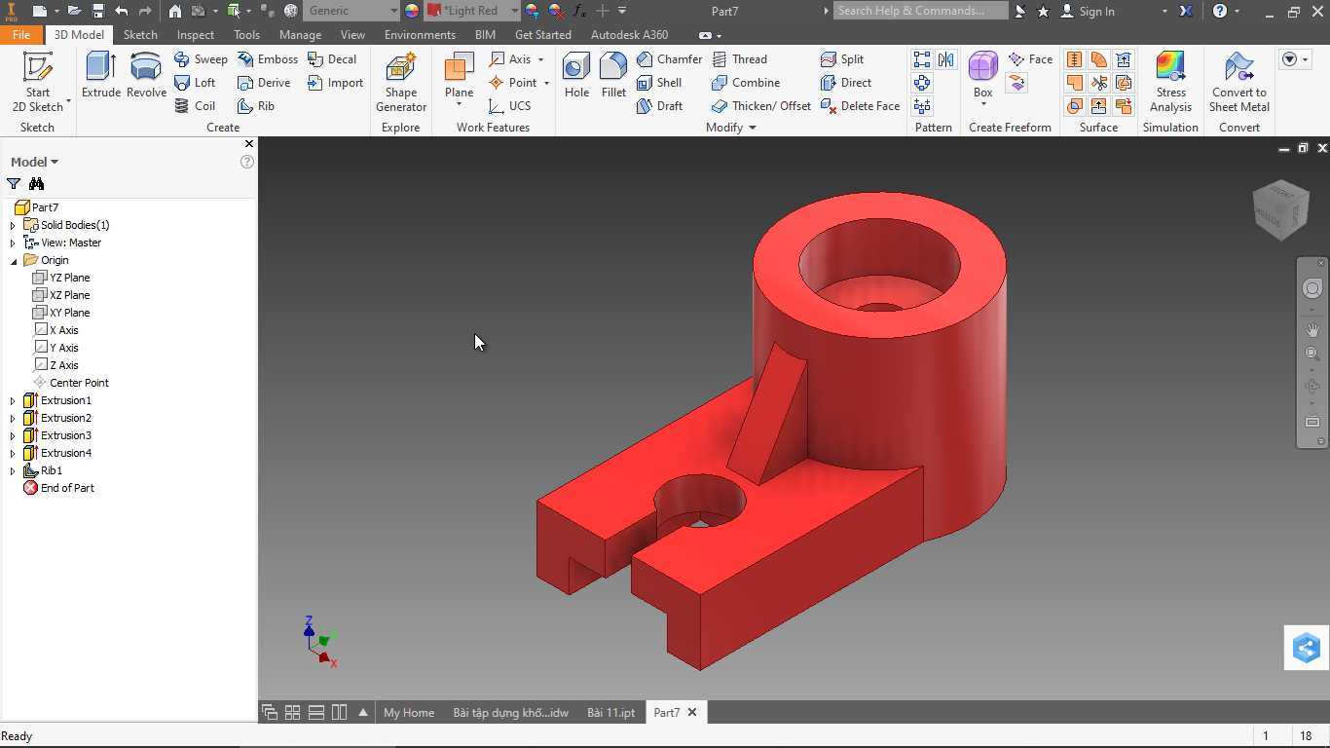Switch to the Inspect tab
The height and width of the screenshot is (748, 1330).
(x=195, y=34)
